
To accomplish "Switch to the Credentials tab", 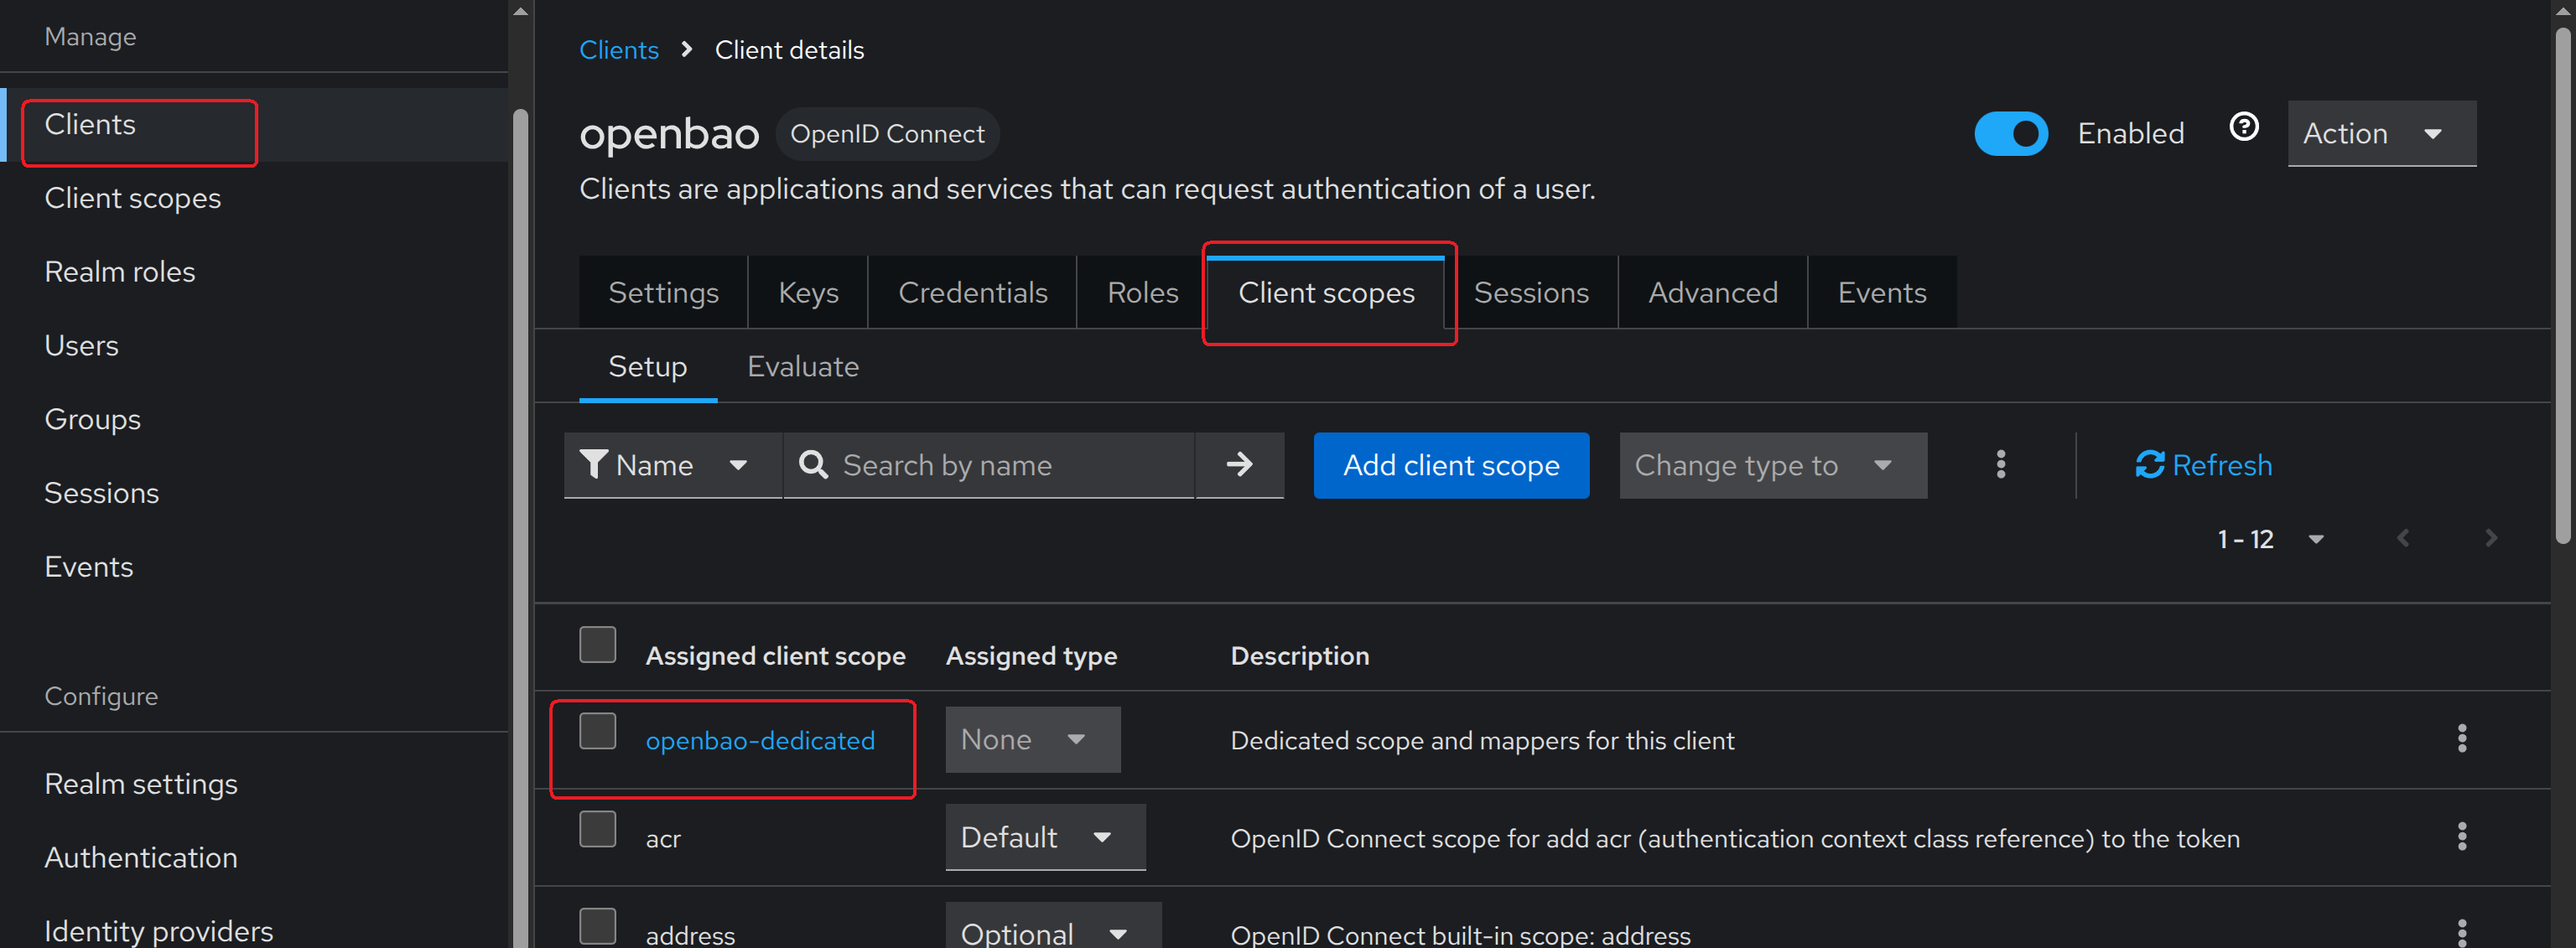I will click(x=972, y=293).
